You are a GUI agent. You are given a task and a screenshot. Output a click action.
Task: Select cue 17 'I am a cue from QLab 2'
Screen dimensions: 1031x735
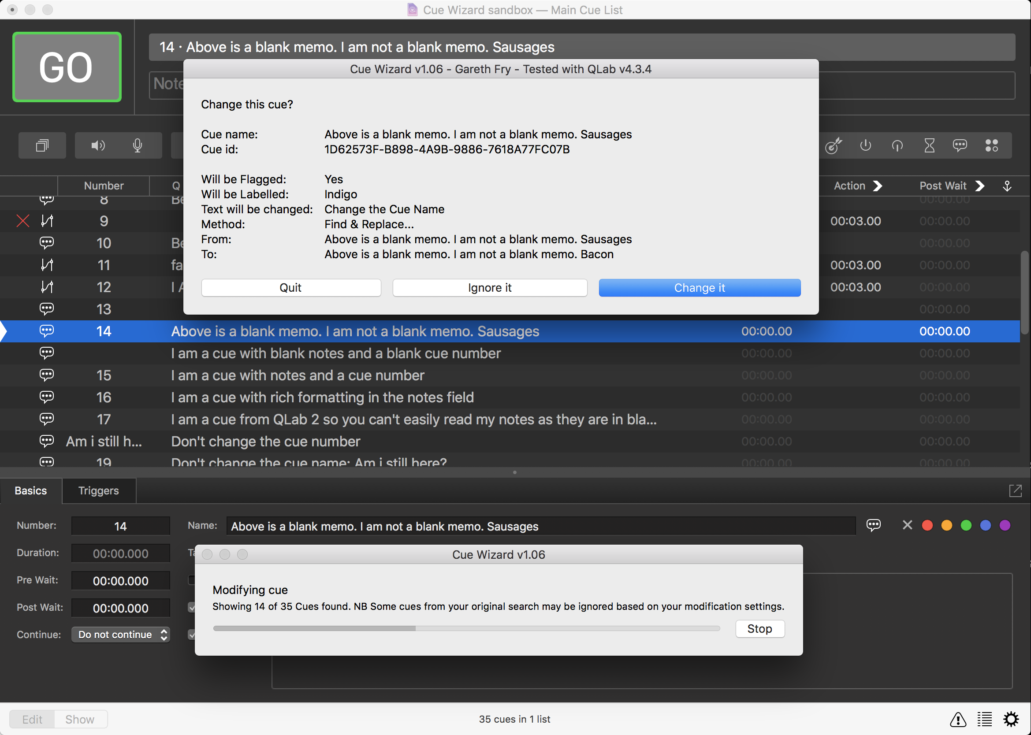[510, 419]
